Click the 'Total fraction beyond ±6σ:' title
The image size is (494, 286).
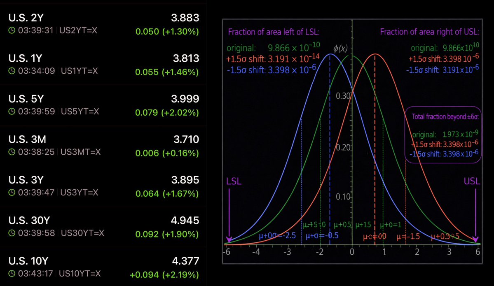(445, 117)
